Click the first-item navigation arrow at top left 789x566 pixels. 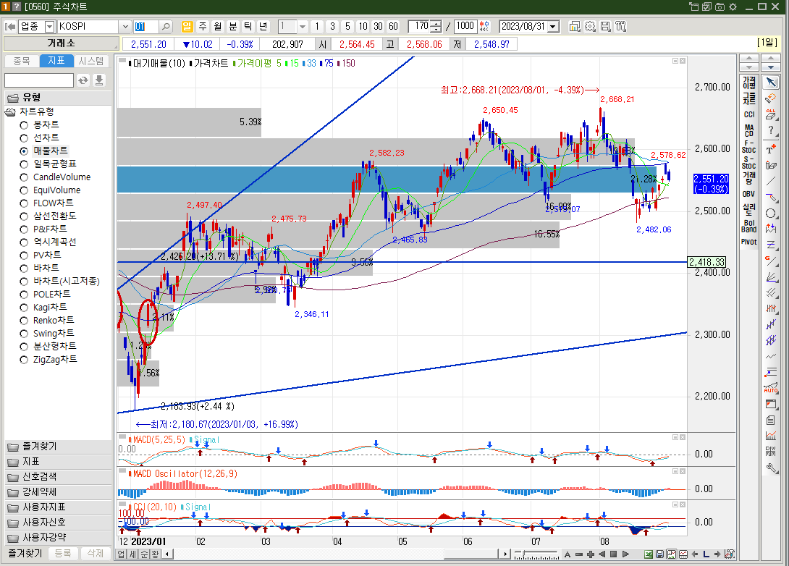point(9,26)
